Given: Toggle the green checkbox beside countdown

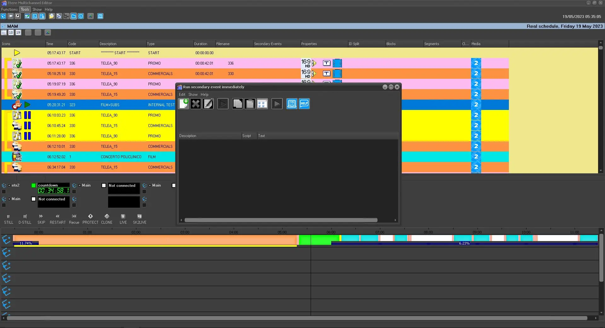Looking at the screenshot, I should (34, 186).
